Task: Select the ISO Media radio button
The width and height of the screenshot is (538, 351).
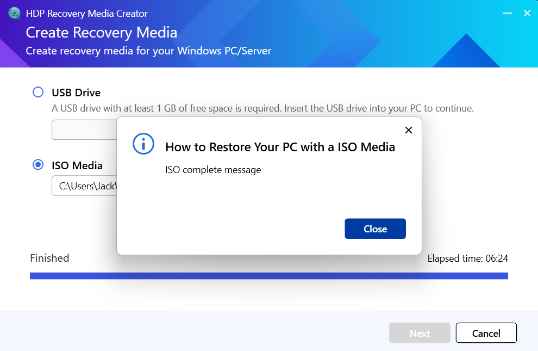Action: pos(38,165)
